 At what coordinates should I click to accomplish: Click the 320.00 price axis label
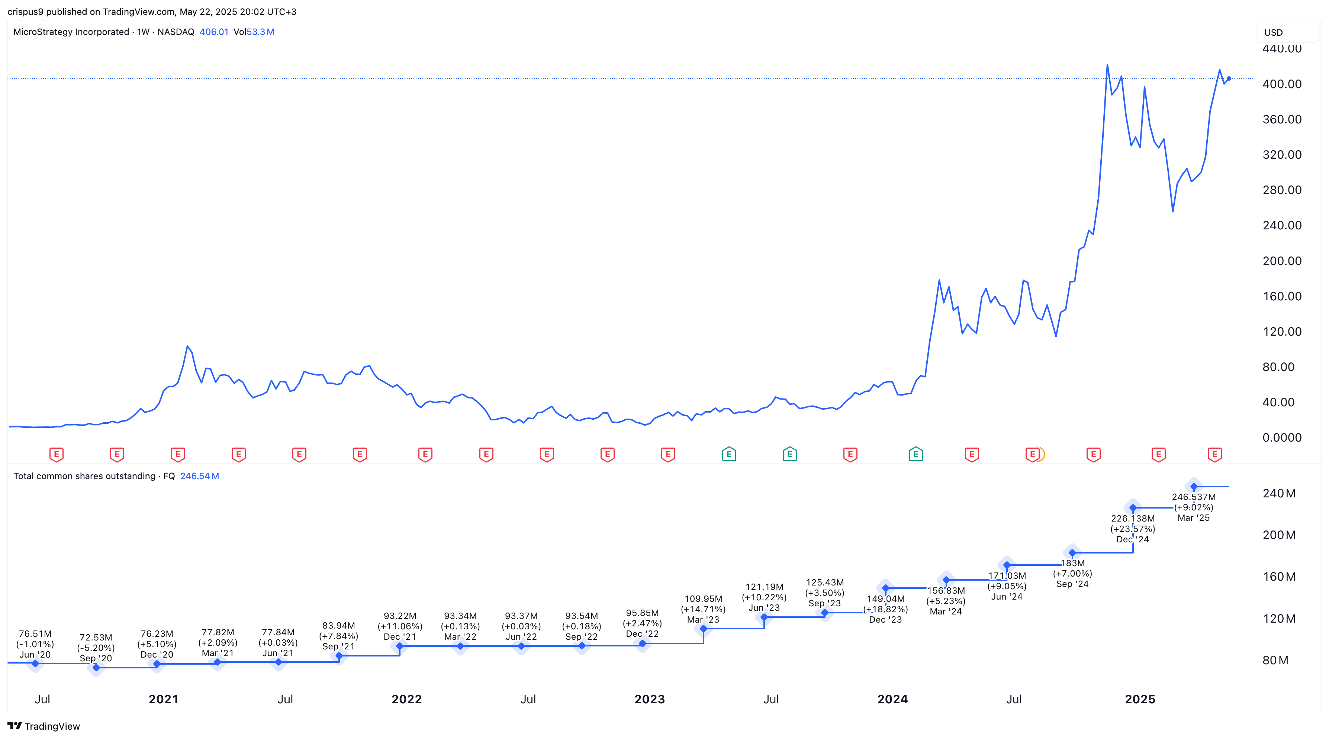pyautogui.click(x=1282, y=155)
